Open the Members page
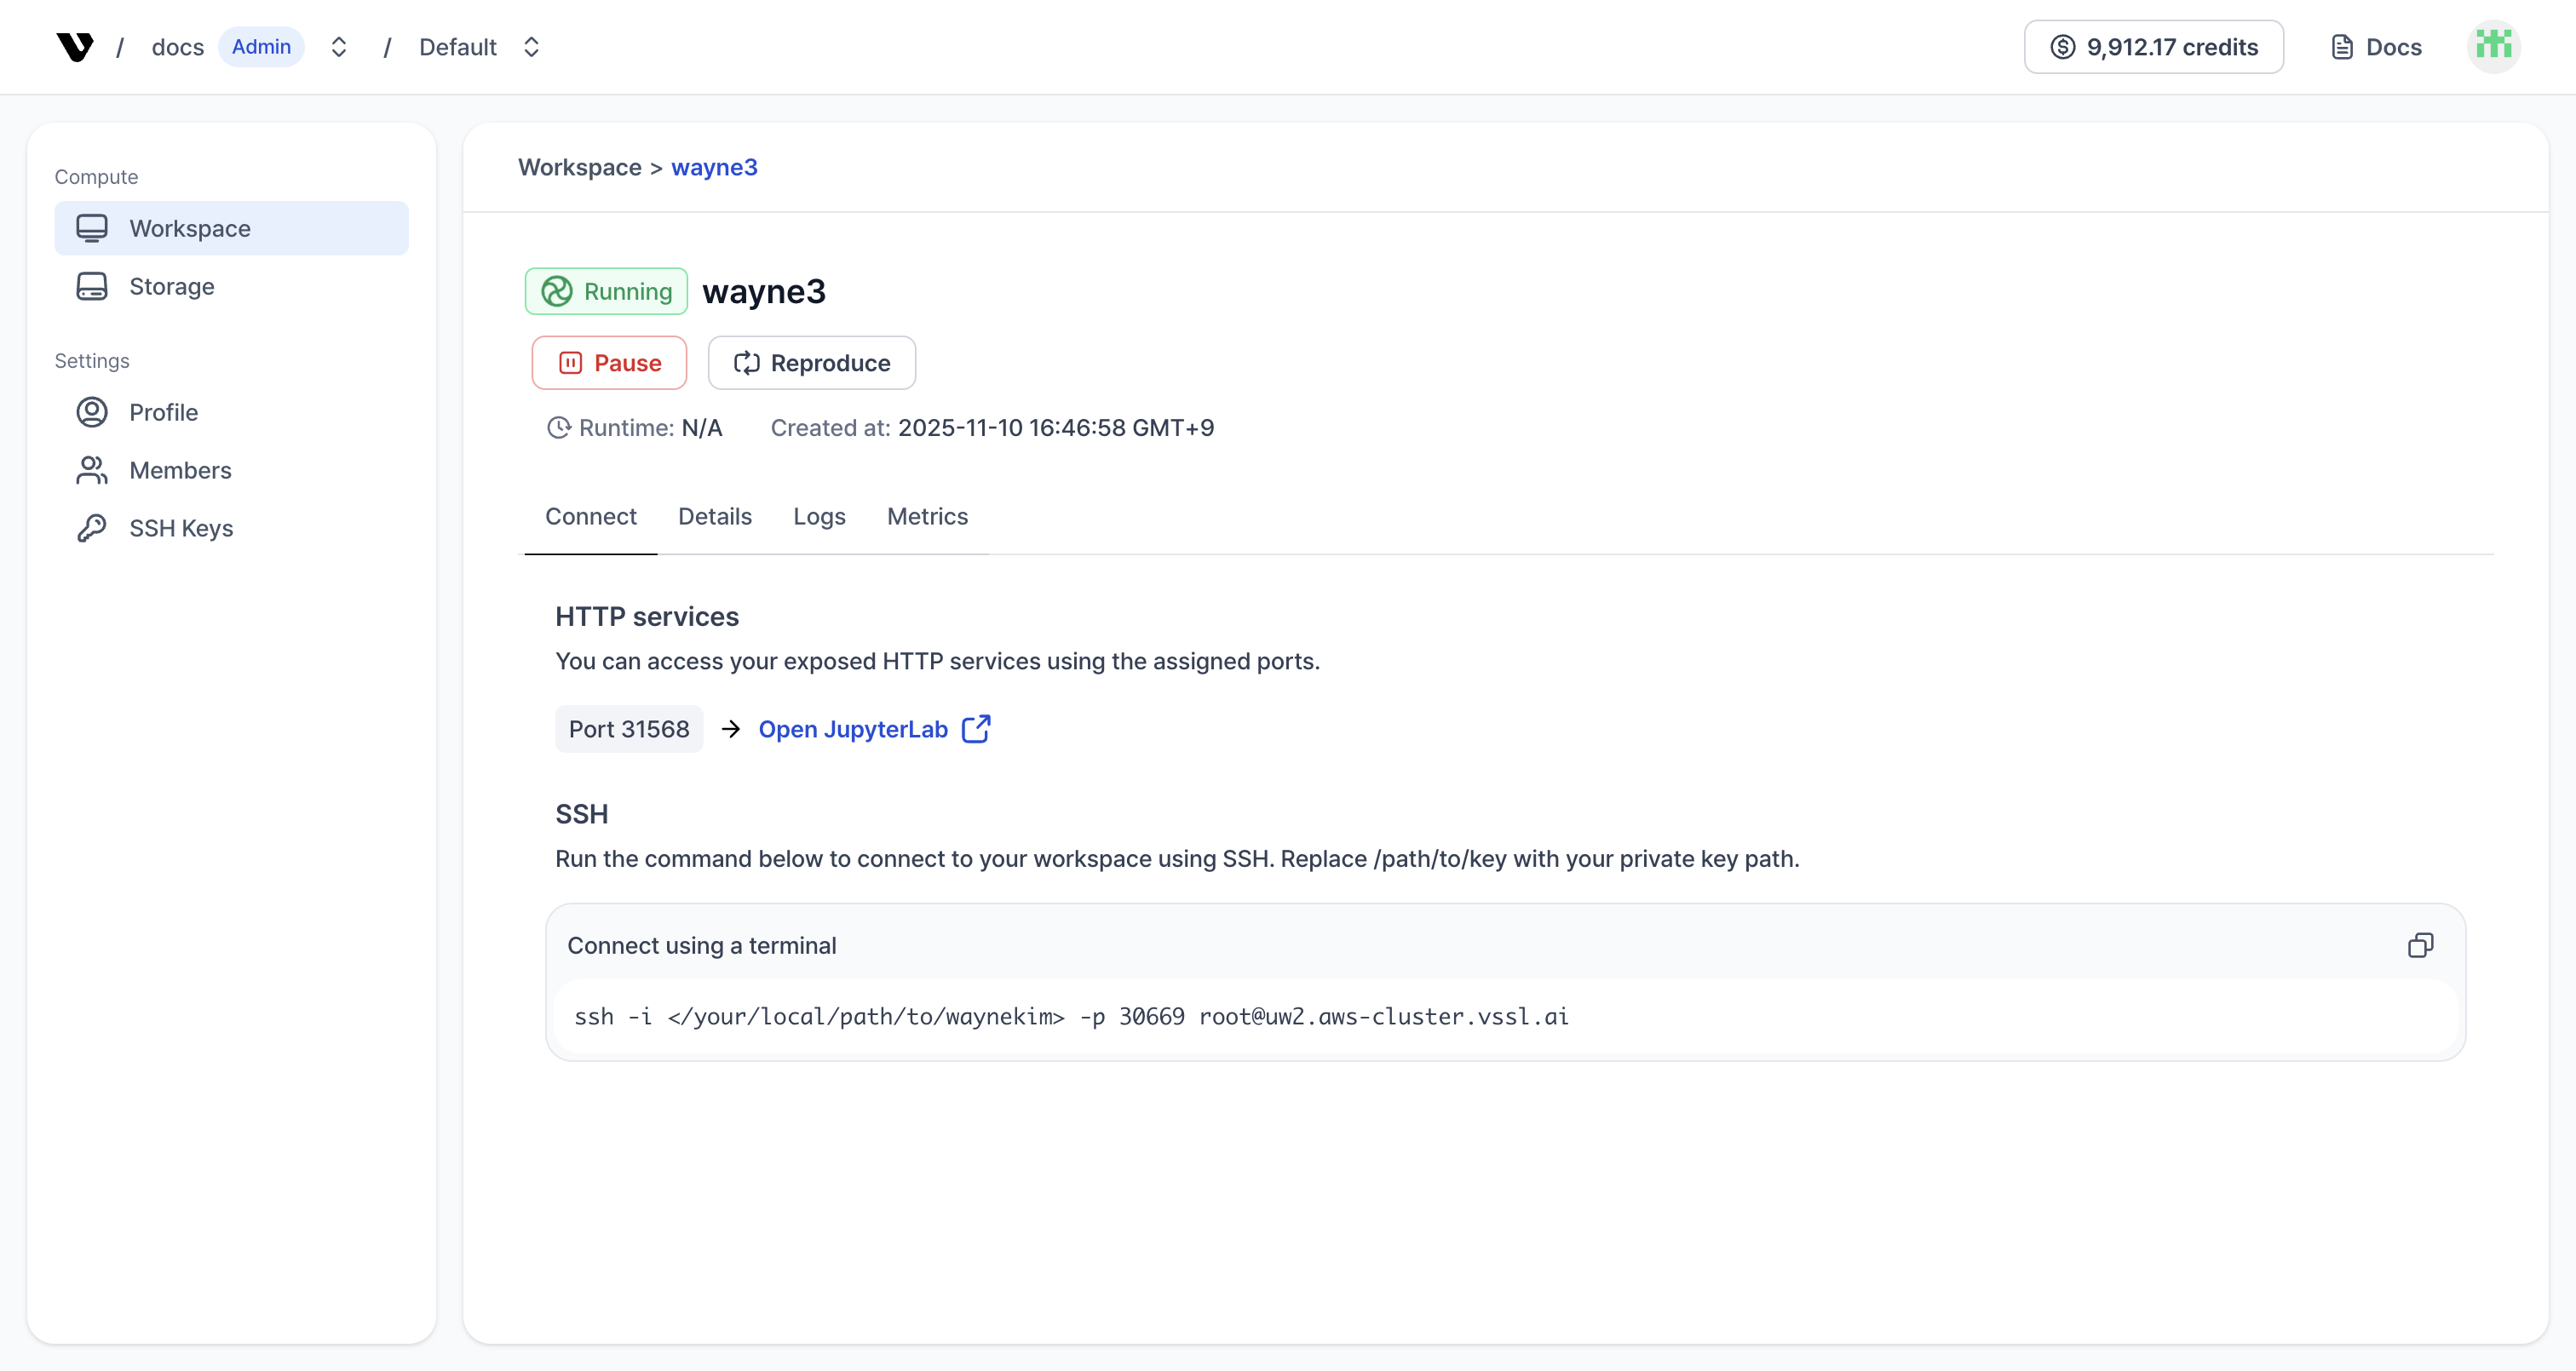Image resolution: width=2576 pixels, height=1371 pixels. (x=180, y=470)
